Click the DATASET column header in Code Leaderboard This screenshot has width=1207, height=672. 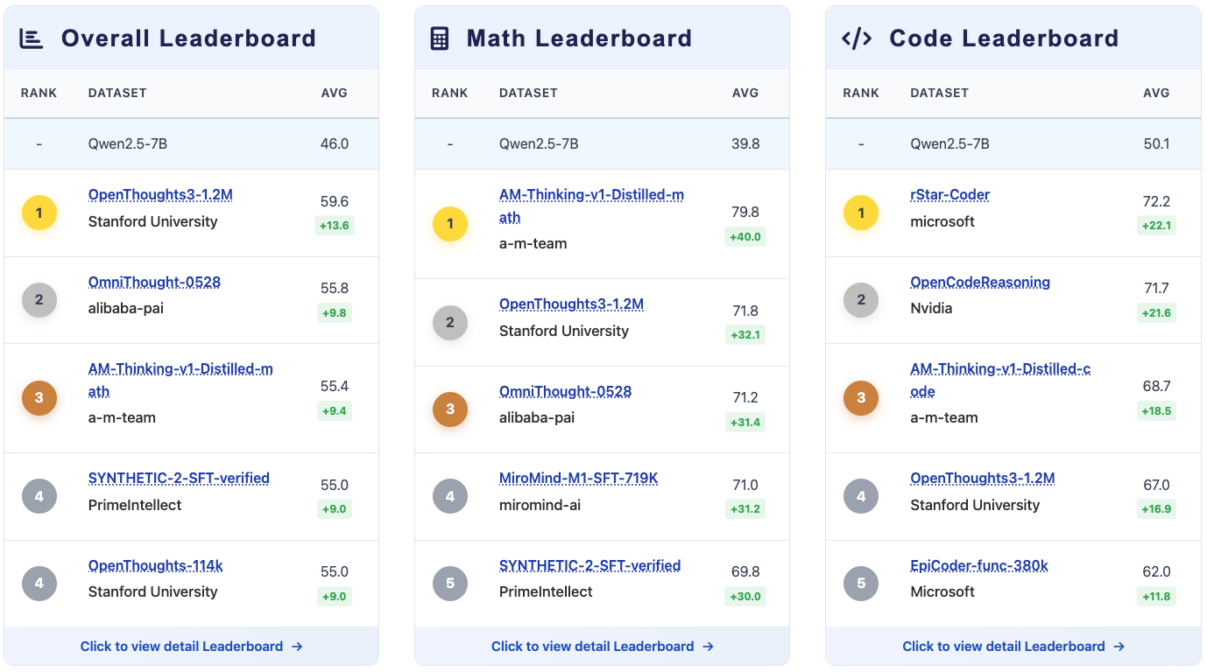coord(939,93)
